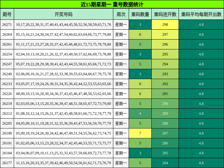Click the 284 consecutive count cell

tap(165, 163)
